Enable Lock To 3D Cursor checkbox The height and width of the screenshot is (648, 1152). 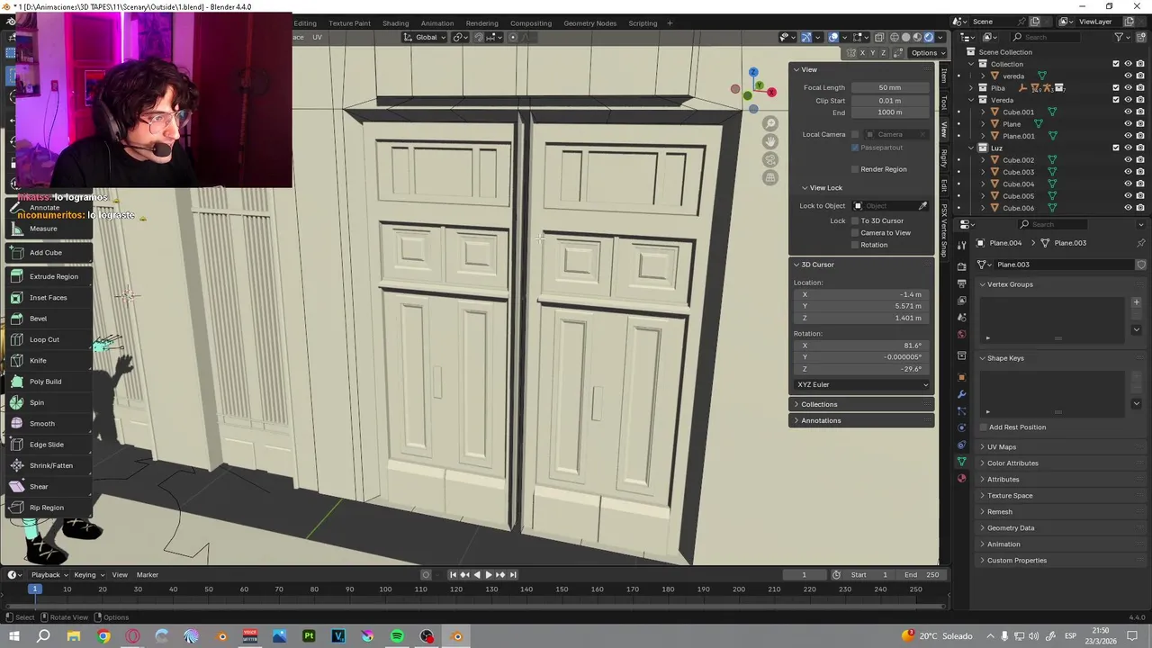pos(855,220)
